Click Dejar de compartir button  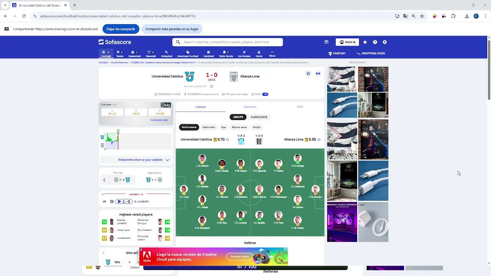point(121,29)
